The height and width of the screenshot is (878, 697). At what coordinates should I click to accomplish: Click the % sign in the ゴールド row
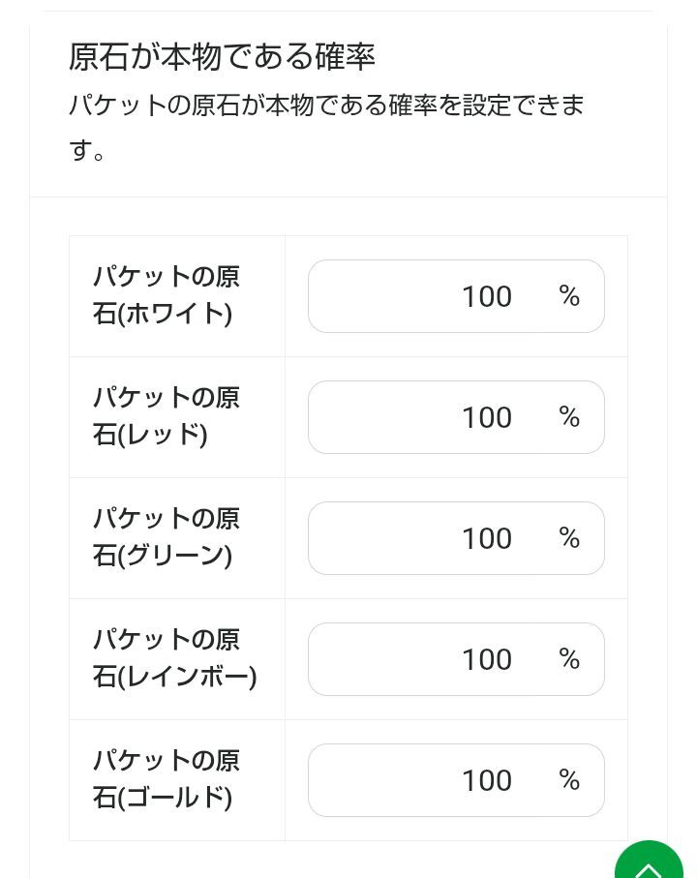tap(569, 780)
